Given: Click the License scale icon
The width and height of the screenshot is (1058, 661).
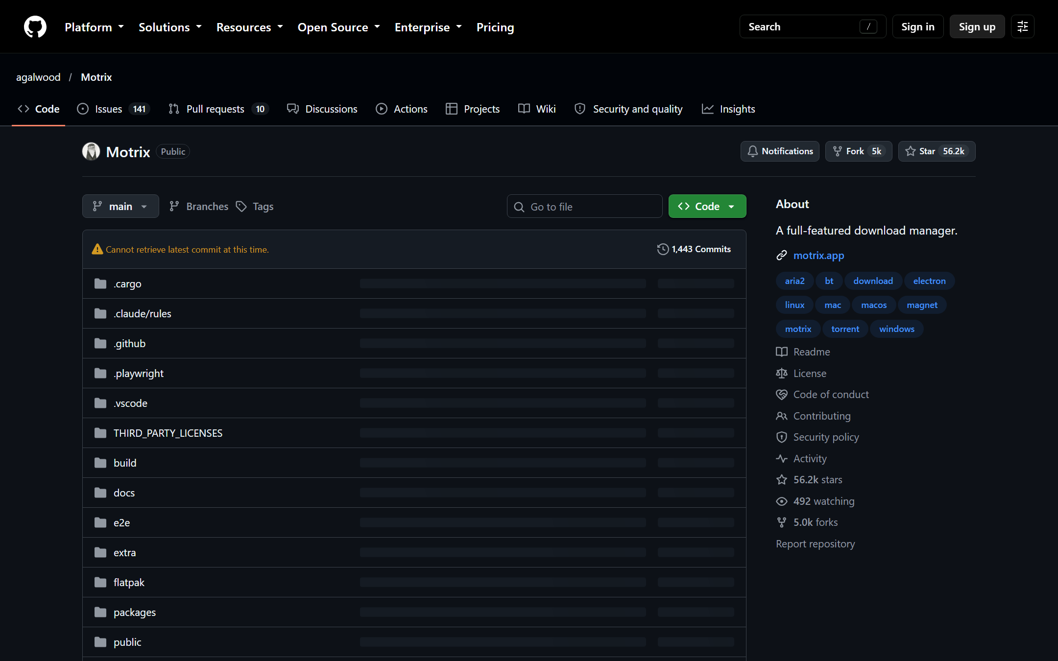Looking at the screenshot, I should pos(782,374).
